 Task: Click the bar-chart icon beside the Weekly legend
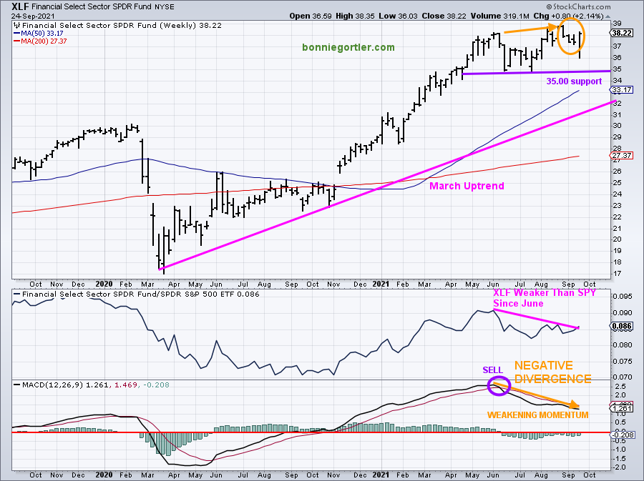click(17, 26)
